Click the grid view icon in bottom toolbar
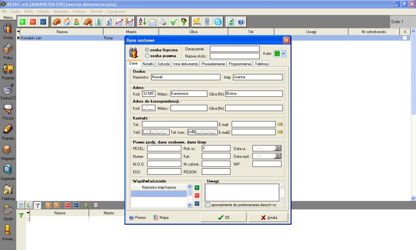This screenshot has width=416, height=250. tap(21, 205)
